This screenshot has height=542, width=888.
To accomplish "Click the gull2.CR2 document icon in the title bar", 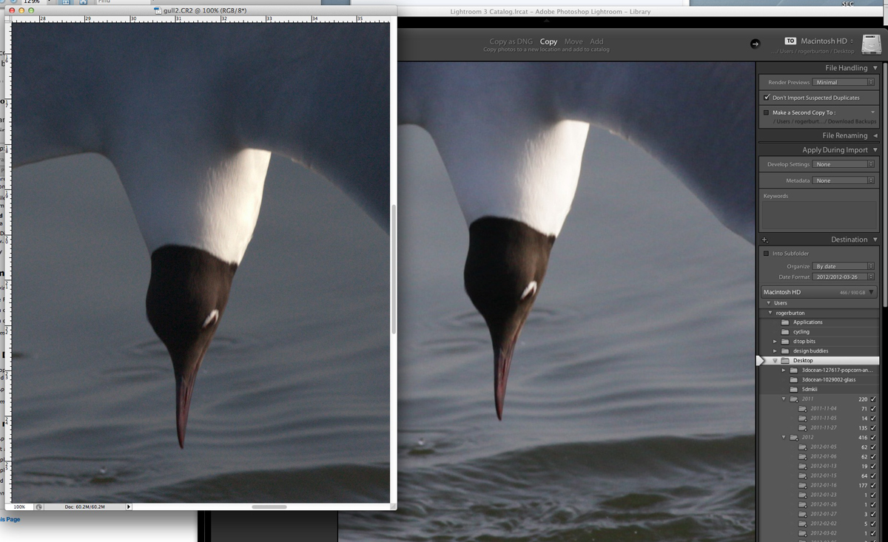I will [158, 11].
